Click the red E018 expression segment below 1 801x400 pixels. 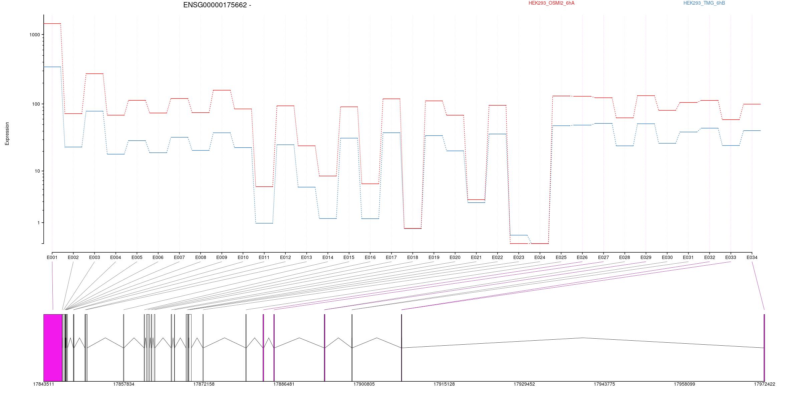(x=413, y=228)
